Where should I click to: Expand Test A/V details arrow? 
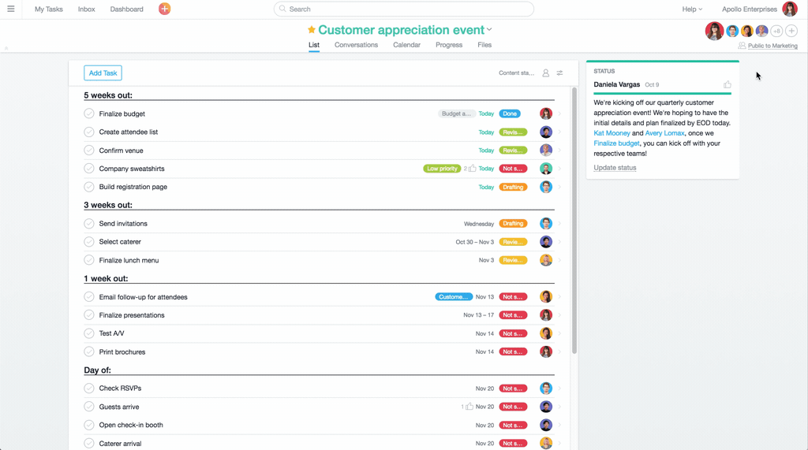559,333
